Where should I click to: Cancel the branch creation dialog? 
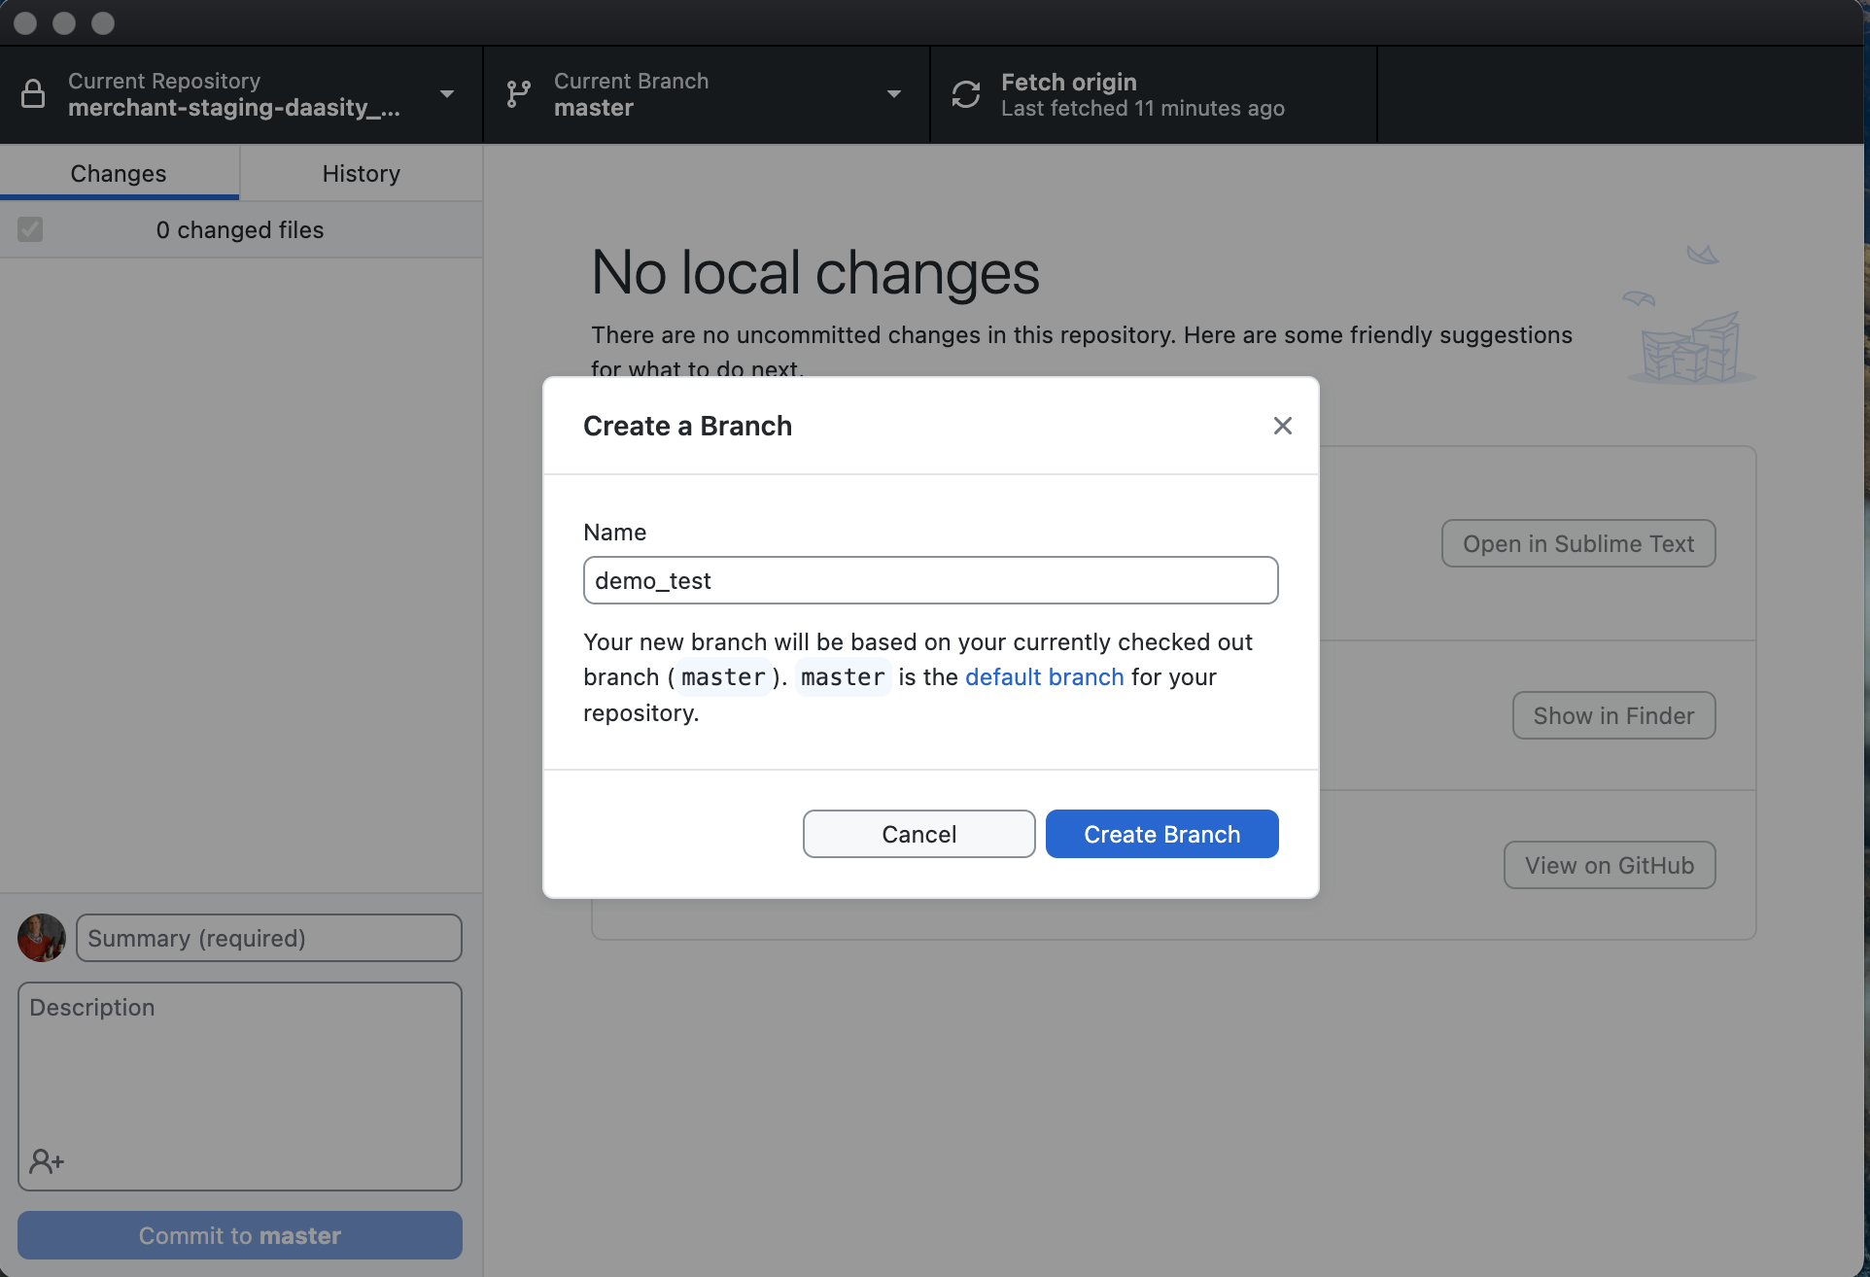[x=918, y=834]
